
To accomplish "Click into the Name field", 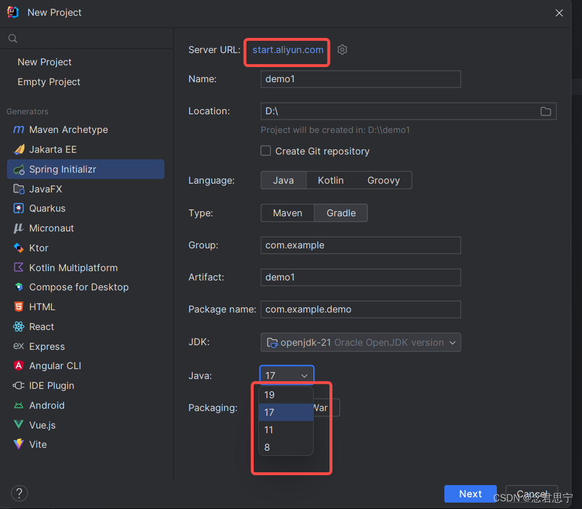I will pos(361,79).
